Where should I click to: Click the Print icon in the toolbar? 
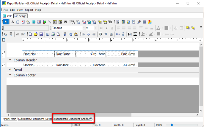(53, 34)
